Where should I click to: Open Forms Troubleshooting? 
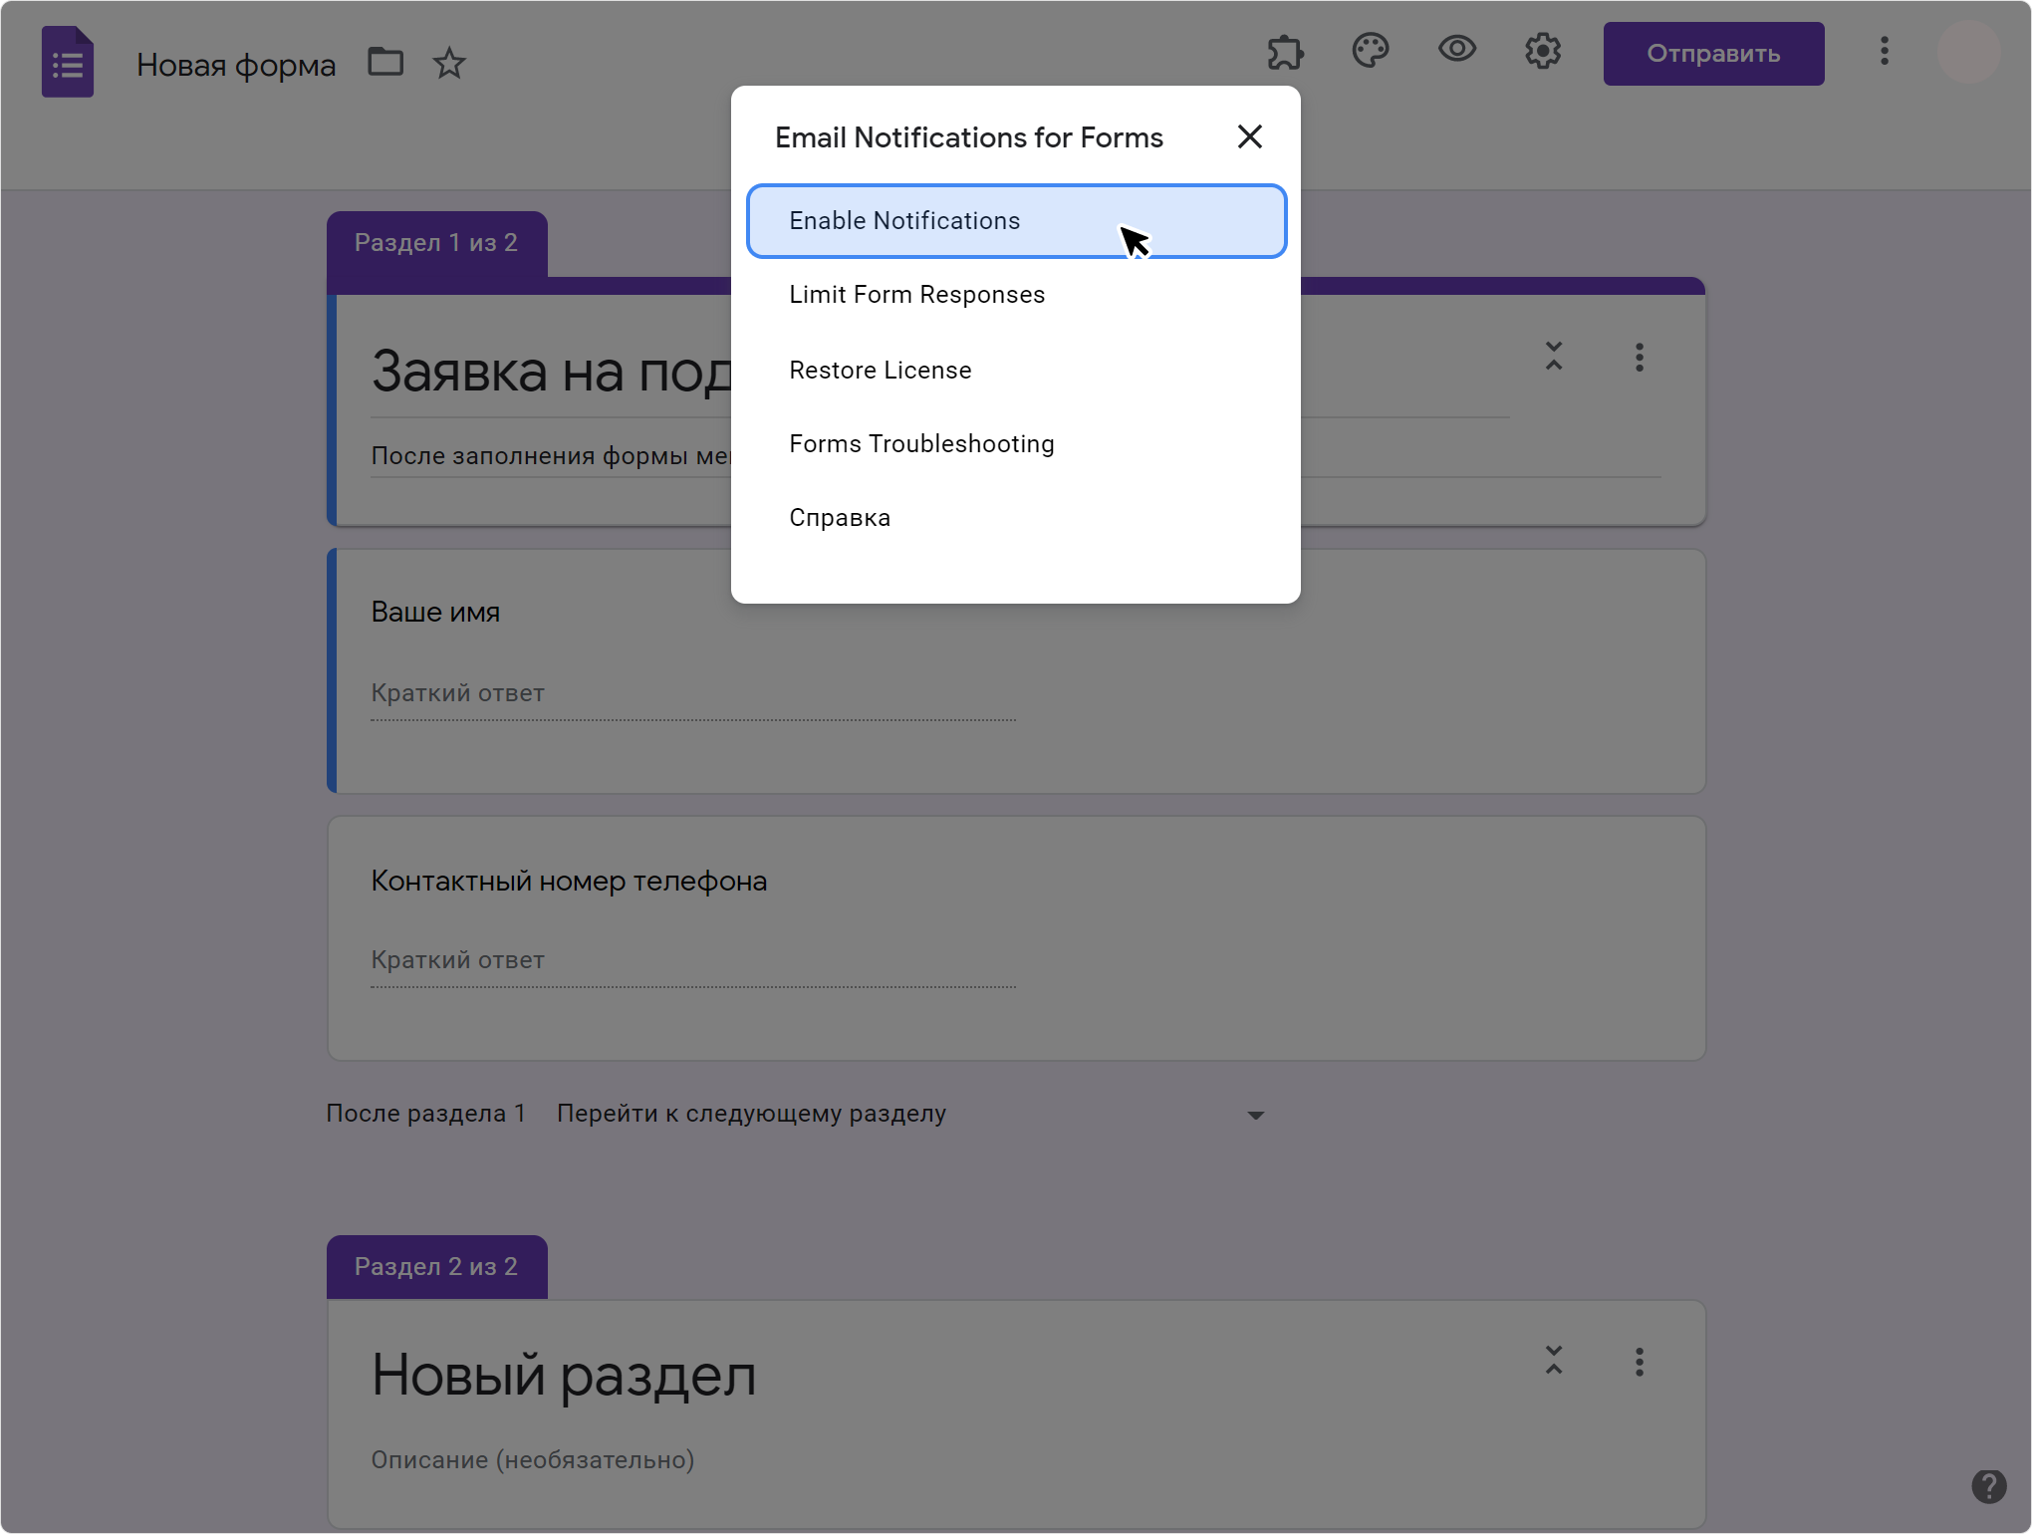pyautogui.click(x=921, y=443)
